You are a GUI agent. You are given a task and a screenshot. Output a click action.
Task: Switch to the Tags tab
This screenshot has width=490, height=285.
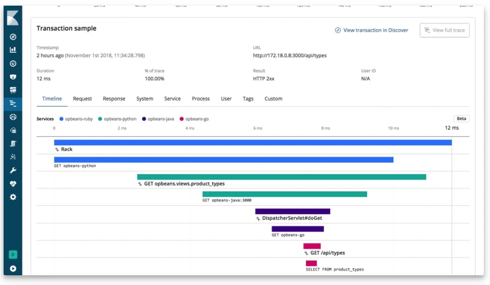248,99
